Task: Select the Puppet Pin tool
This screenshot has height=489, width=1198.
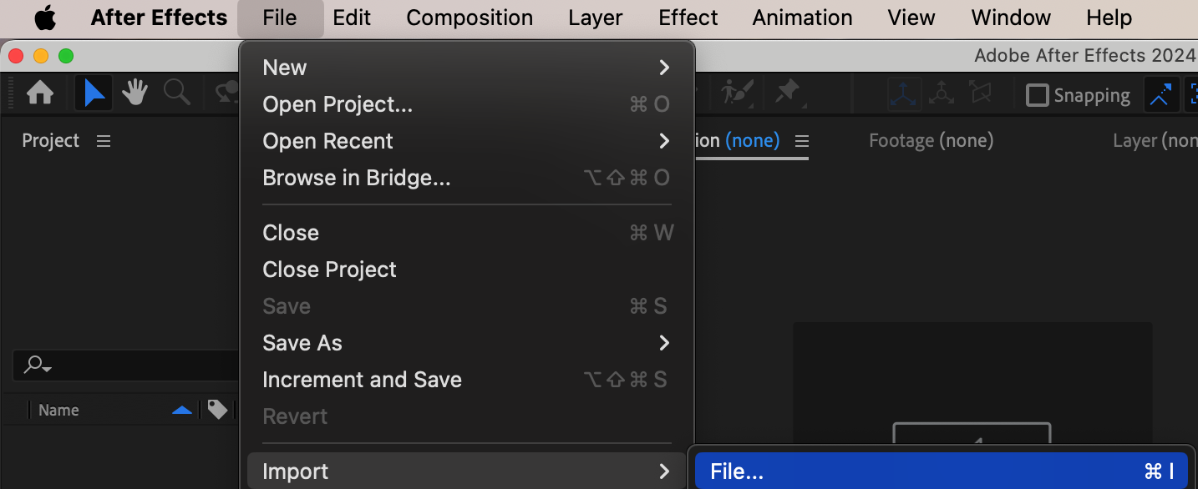Action: [x=787, y=92]
